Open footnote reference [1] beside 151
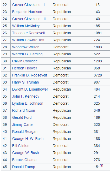 (x=101, y=166)
